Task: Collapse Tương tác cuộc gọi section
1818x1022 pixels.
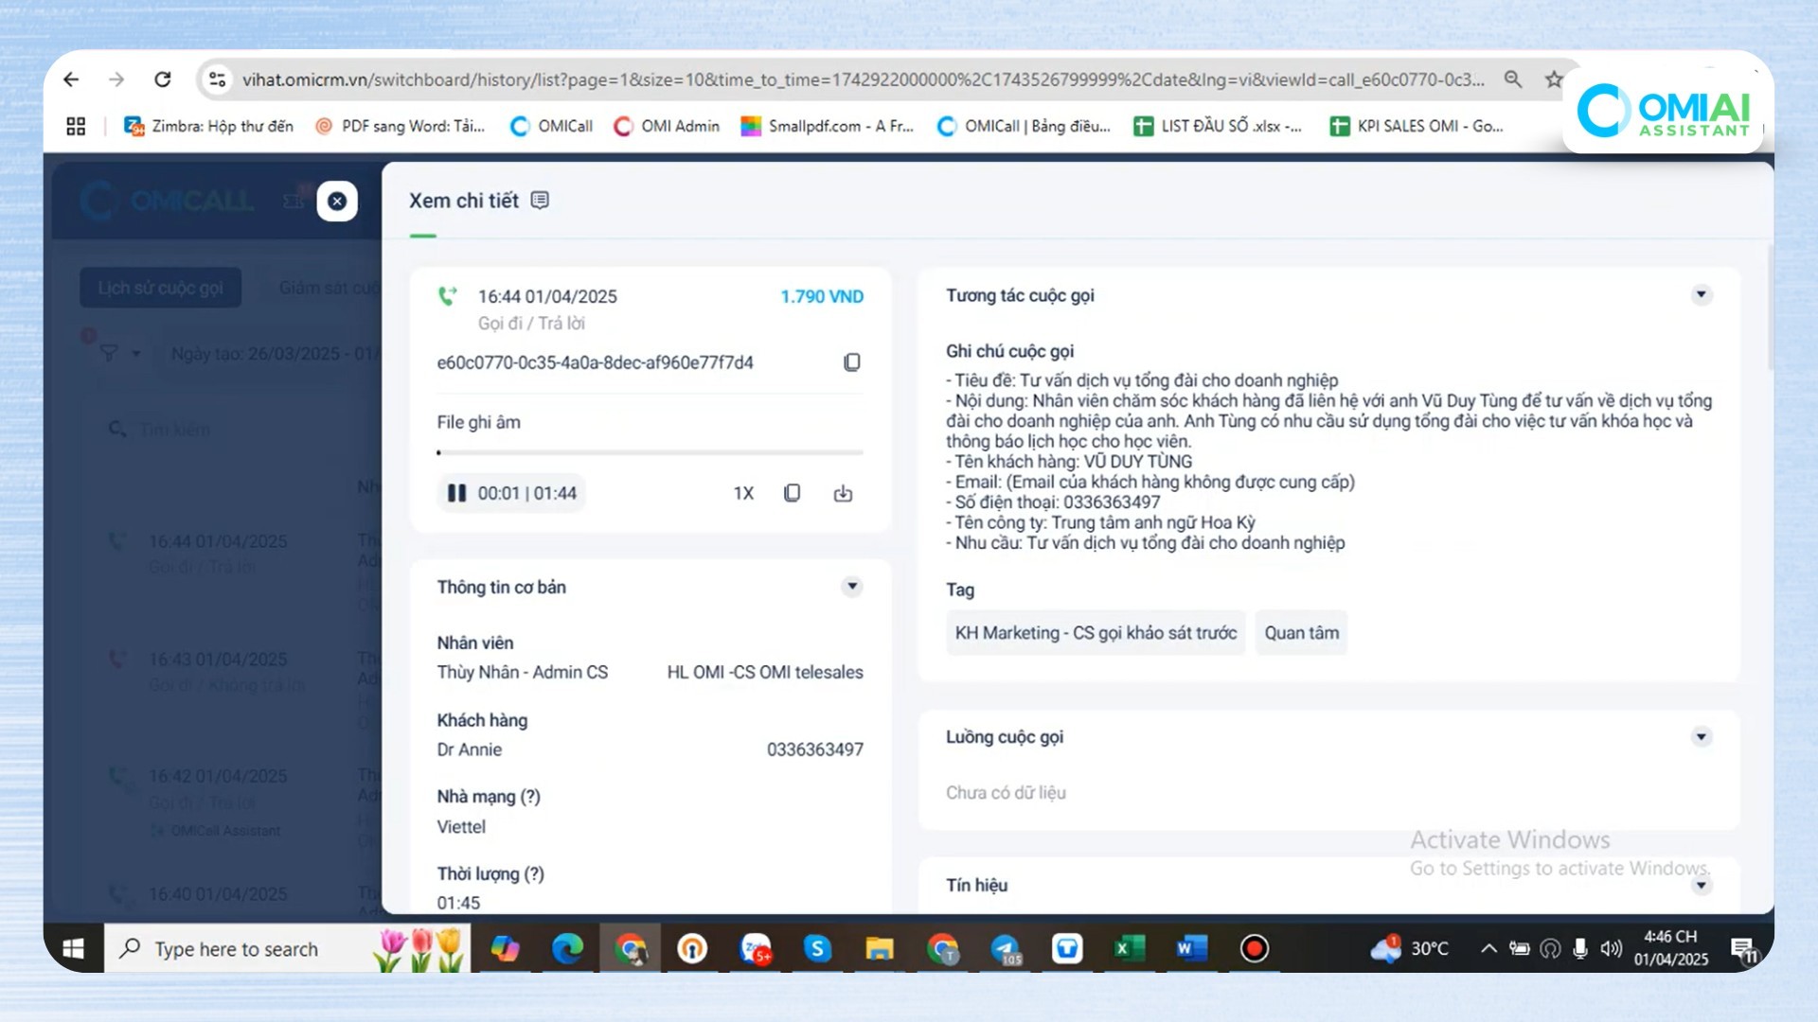Action: [1701, 295]
